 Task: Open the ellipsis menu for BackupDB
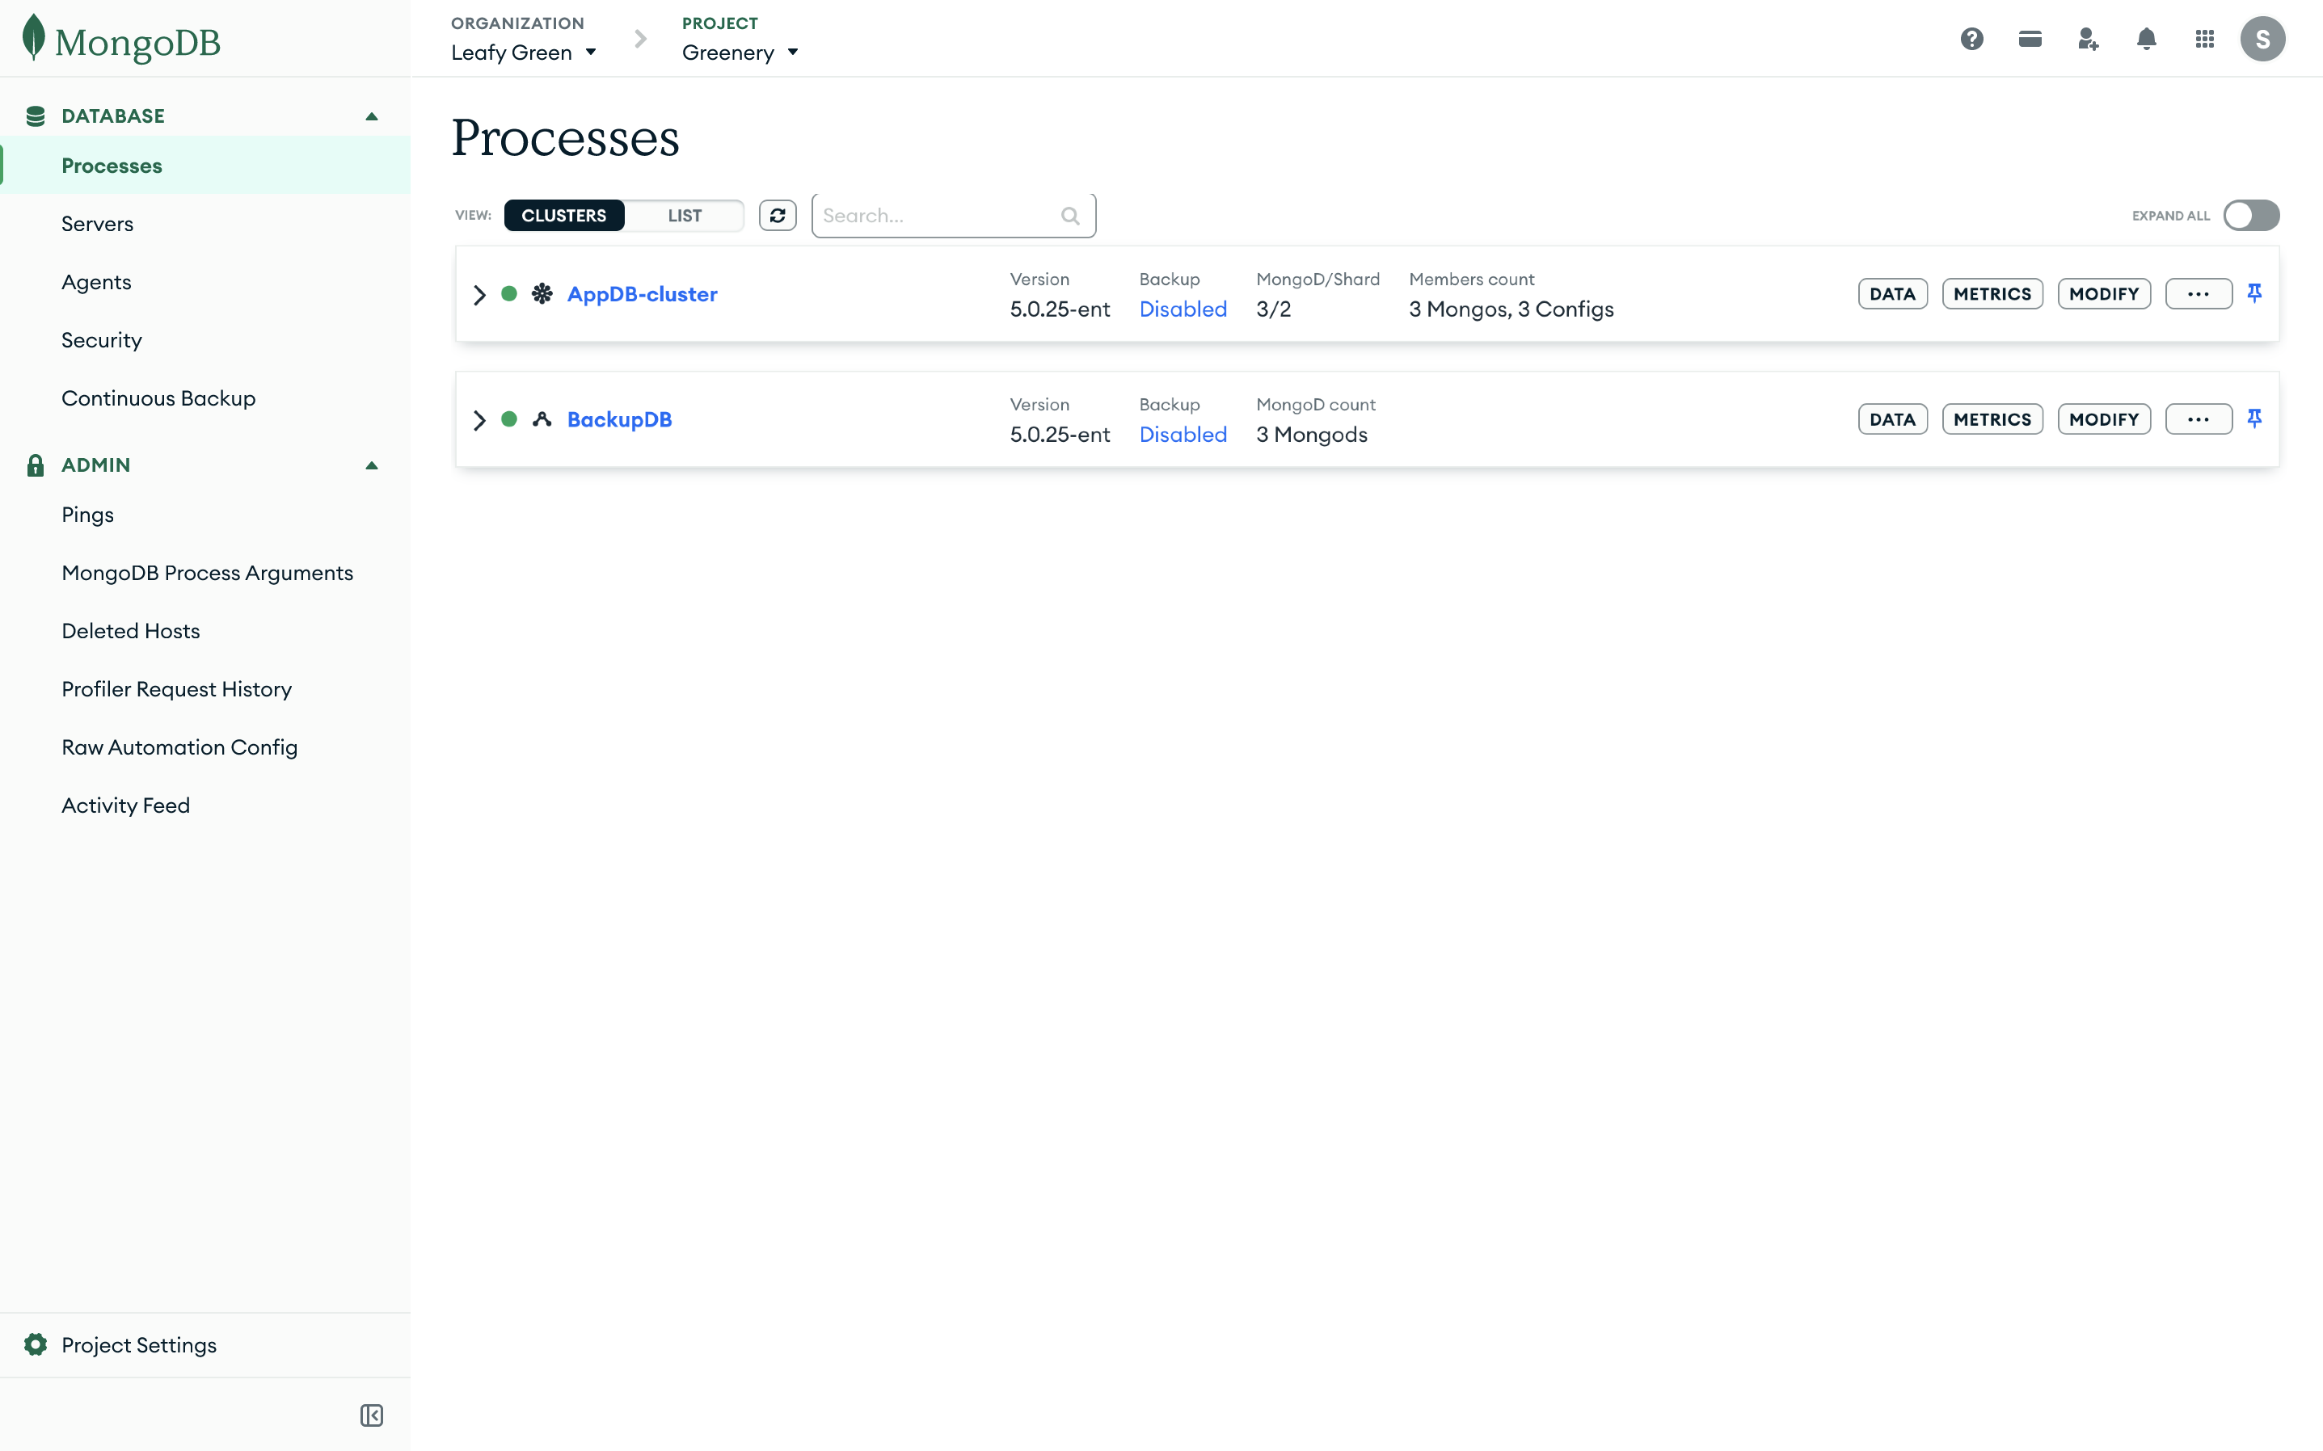pyautogui.click(x=2199, y=418)
